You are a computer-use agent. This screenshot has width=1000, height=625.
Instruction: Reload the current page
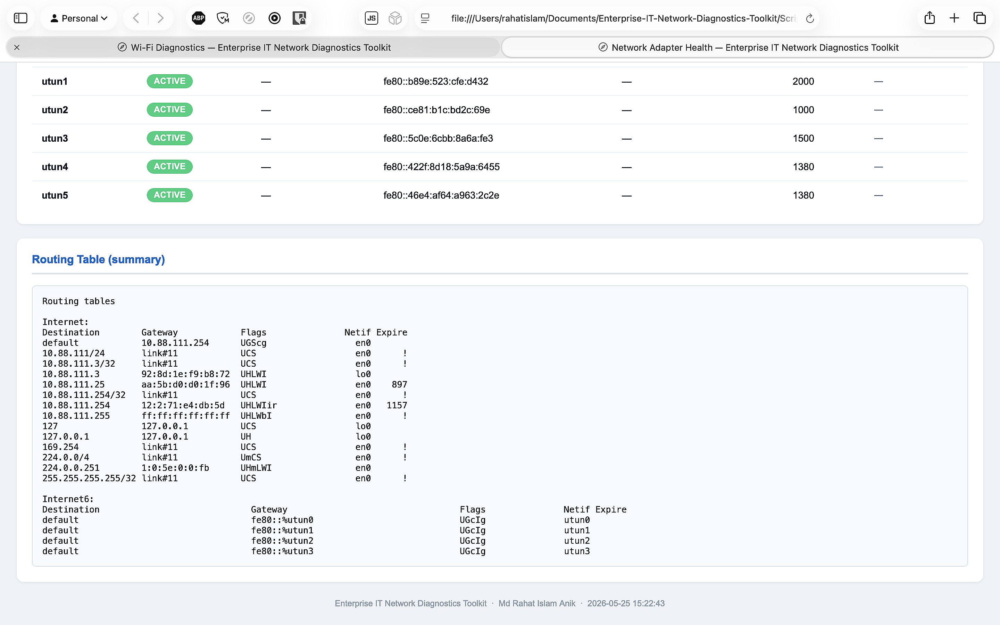click(x=810, y=18)
